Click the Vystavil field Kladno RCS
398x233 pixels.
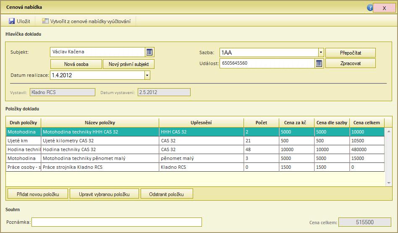click(63, 92)
